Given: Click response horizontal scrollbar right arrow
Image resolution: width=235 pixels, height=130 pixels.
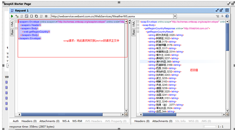Looking at the screenshot, I should click(224, 114).
